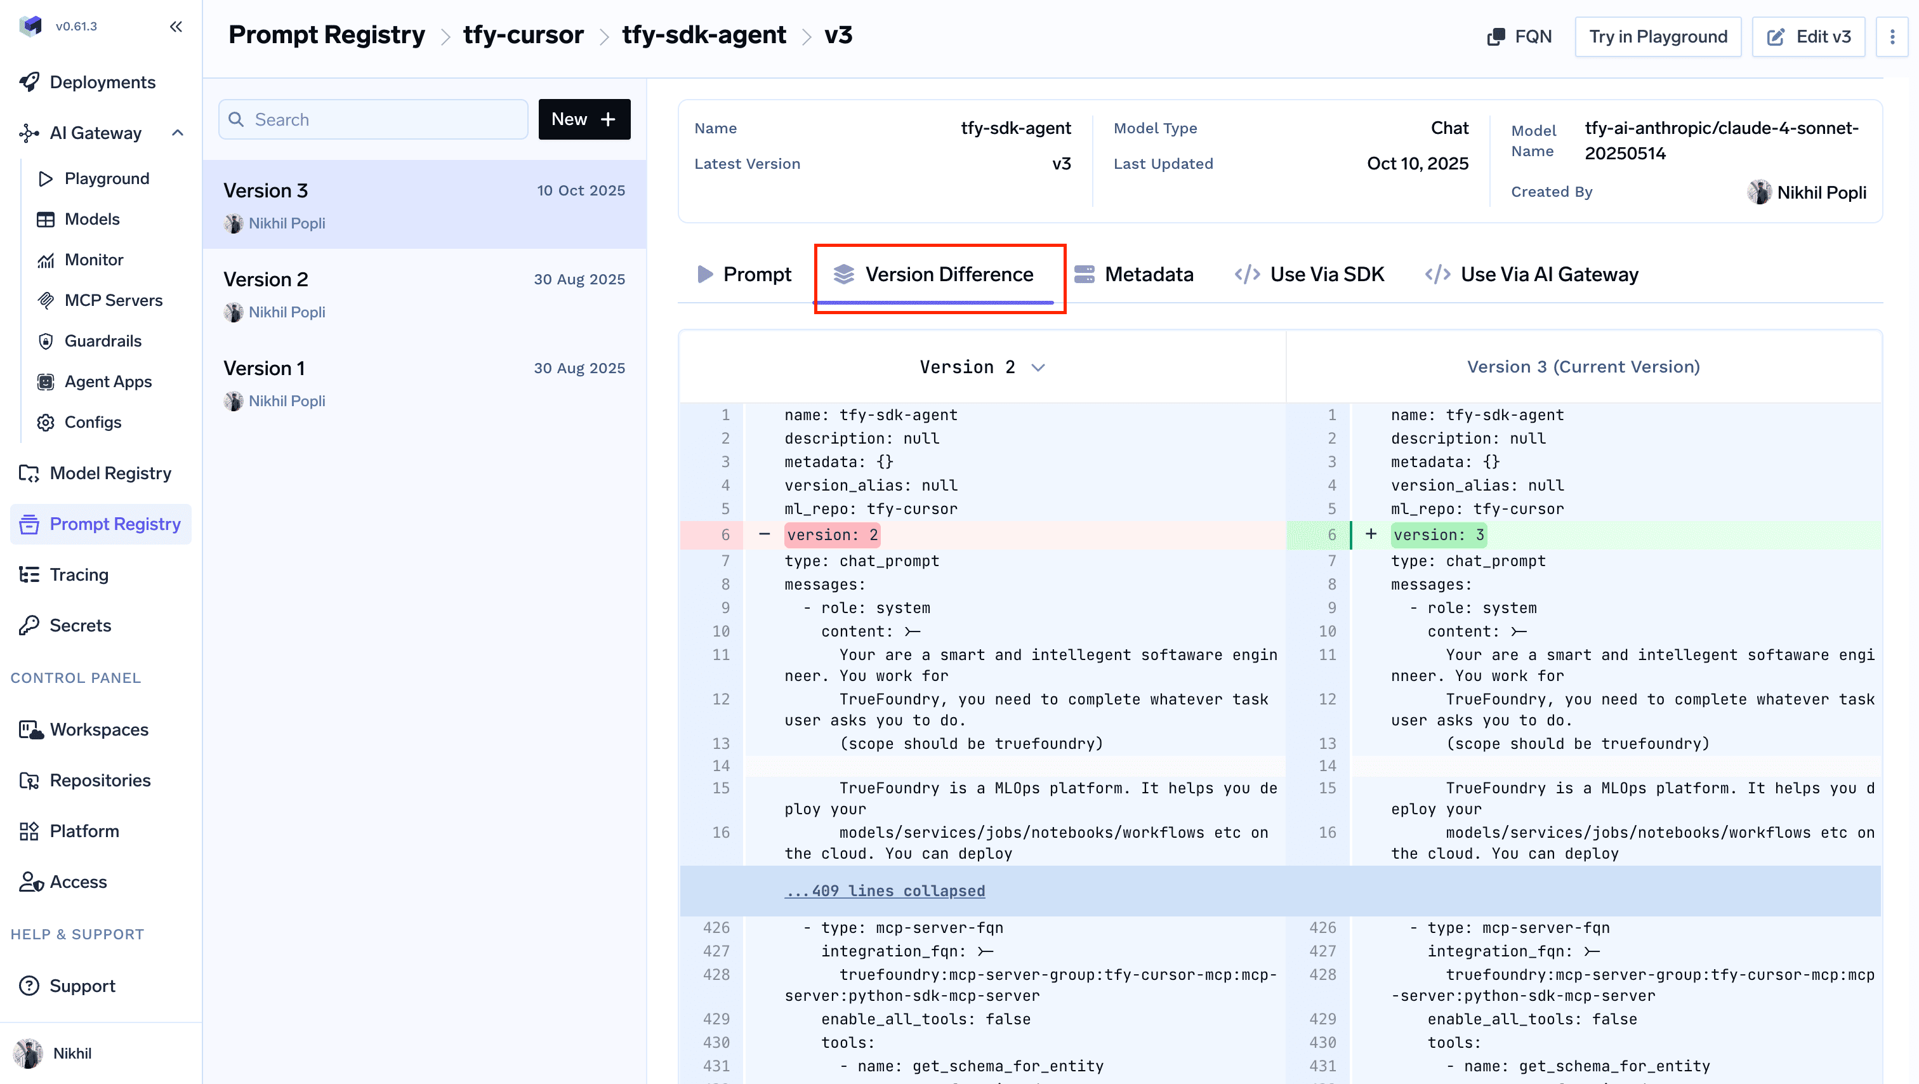Open Deployments via rocket icon

point(30,82)
